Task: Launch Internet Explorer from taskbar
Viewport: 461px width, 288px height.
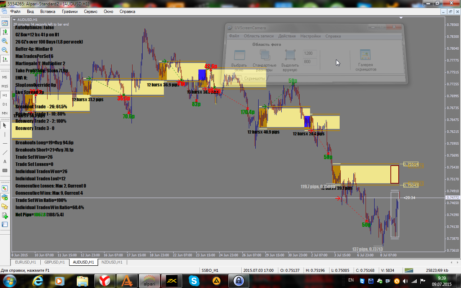Action: coord(38,280)
